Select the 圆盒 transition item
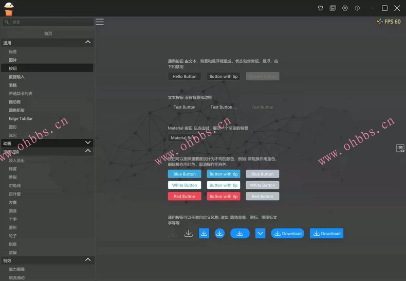406x281 pixels. tap(47, 211)
